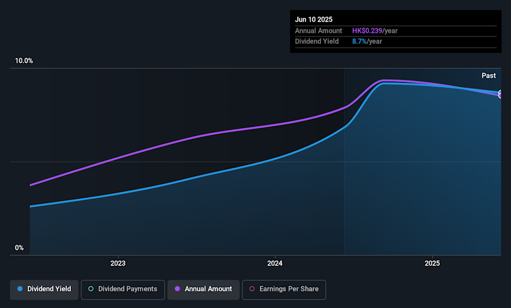Toggle the Dividend Yield series label

coord(49,289)
